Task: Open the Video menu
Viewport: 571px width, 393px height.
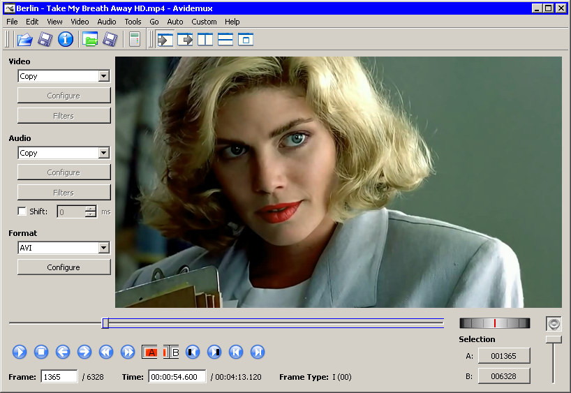Action: point(80,22)
